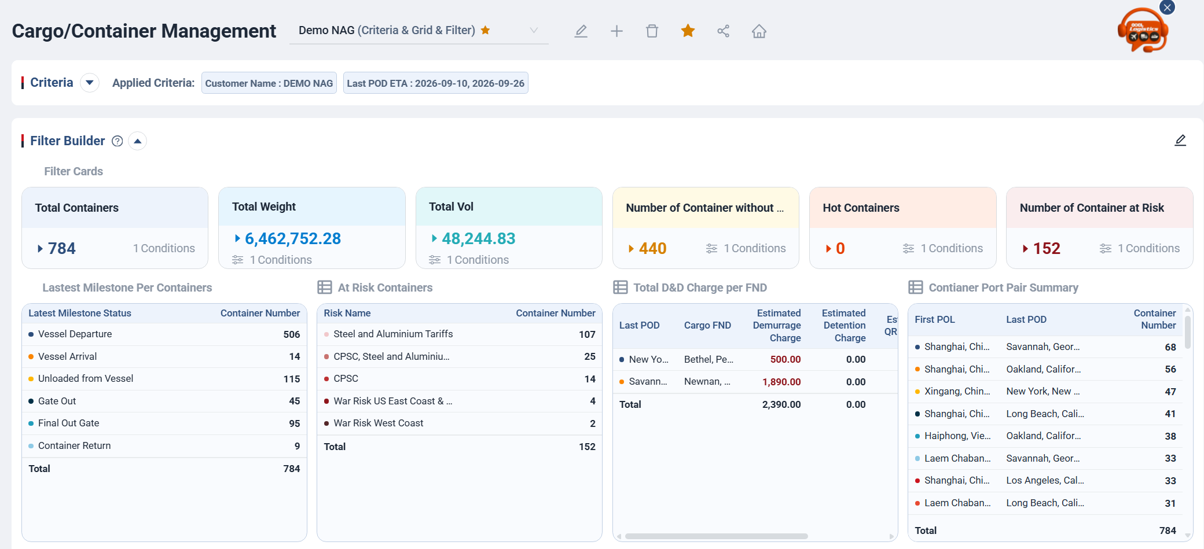Open the chatbot assistant avatar

pyautogui.click(x=1143, y=31)
